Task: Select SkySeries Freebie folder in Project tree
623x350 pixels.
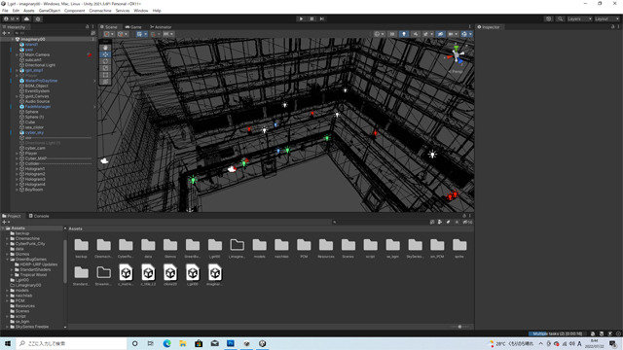Action: 32,327
